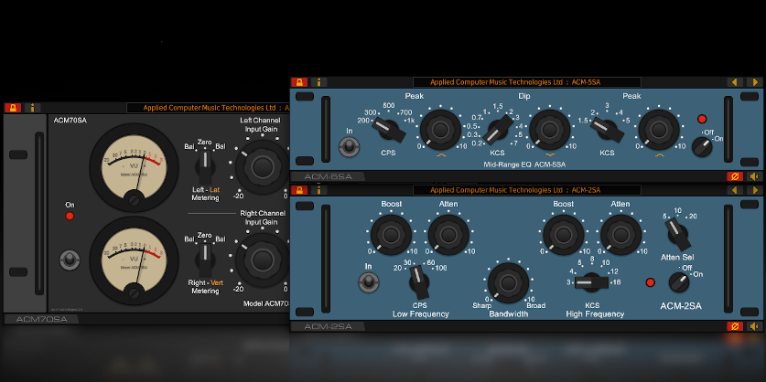Flip the In toggle switch on ACM-5SA
The image size is (766, 382).
tap(350, 146)
